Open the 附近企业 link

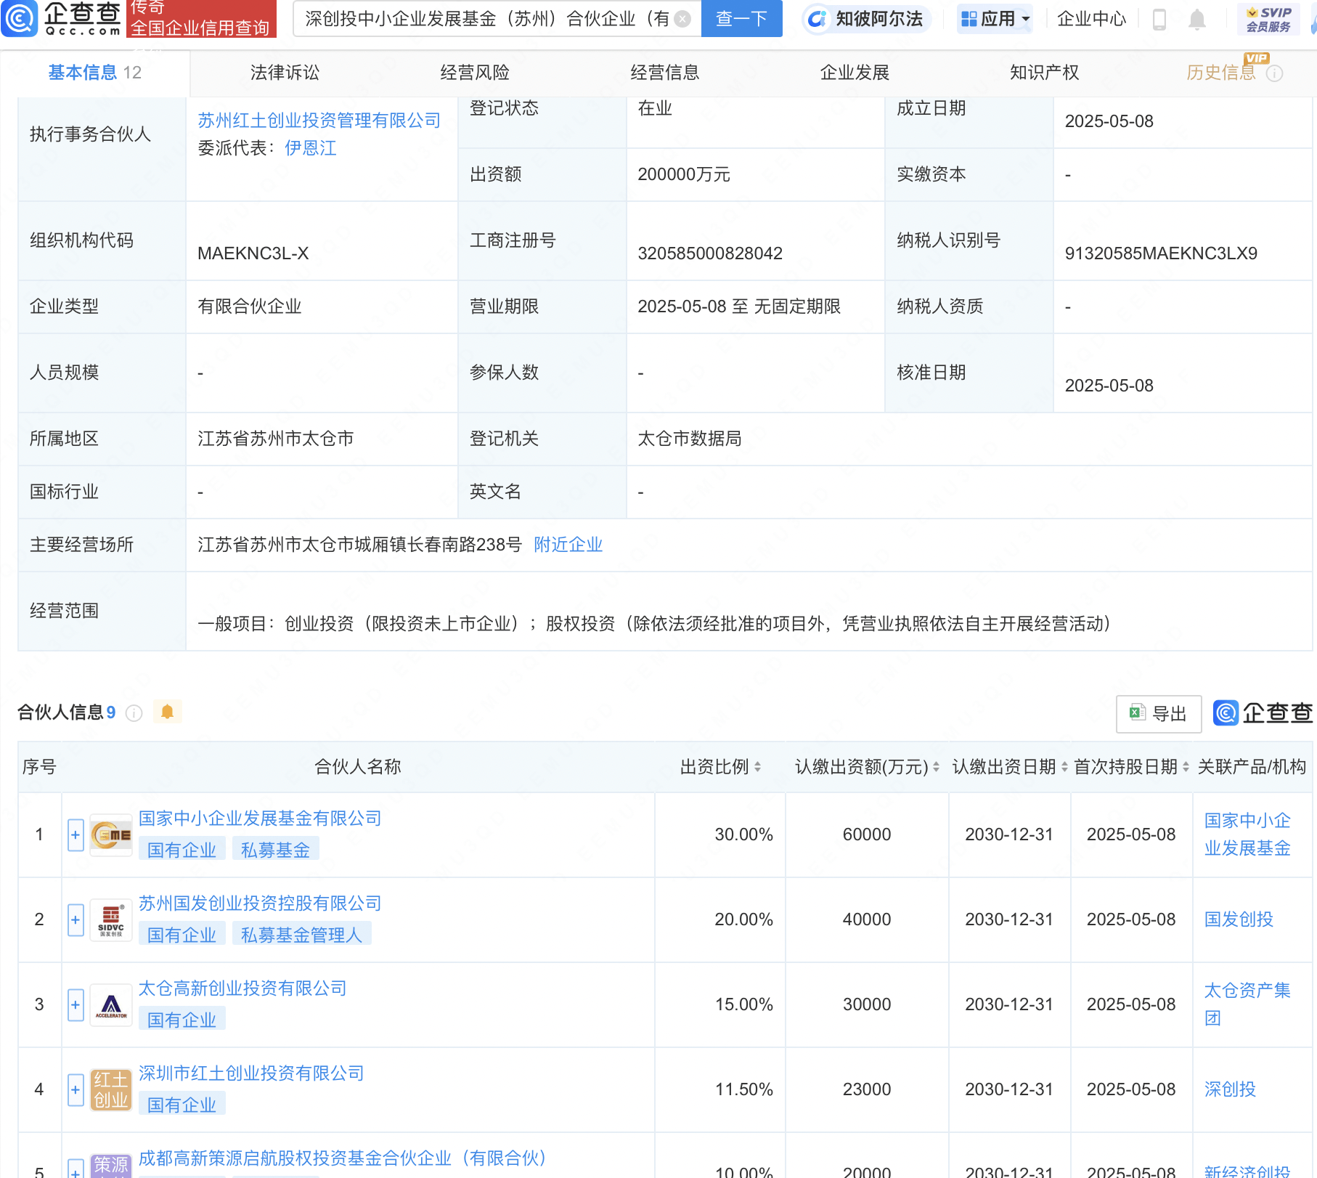tap(568, 545)
